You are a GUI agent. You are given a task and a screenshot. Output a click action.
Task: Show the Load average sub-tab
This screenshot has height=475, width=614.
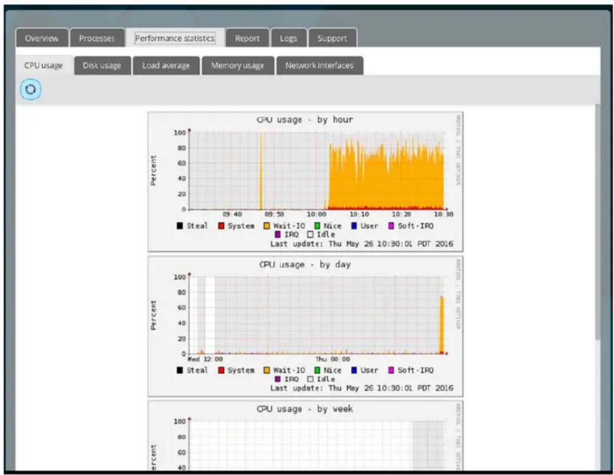166,65
